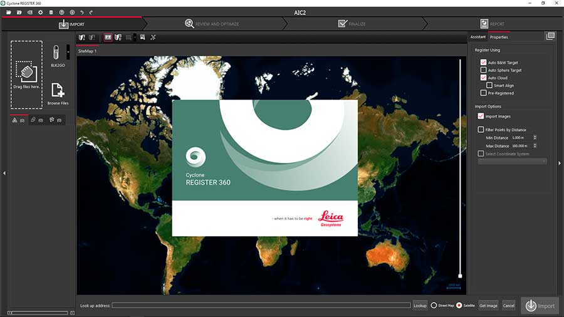Select the Satellite radio button

(459, 306)
